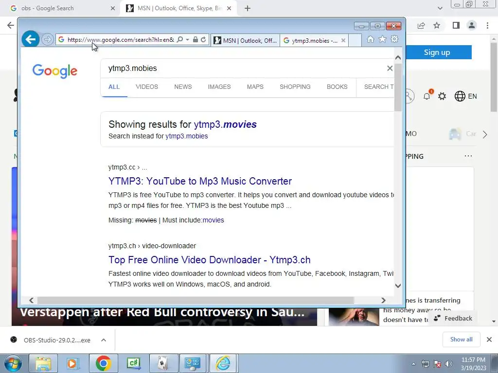
Task: Open the Windows Start button
Action: [x=13, y=363]
